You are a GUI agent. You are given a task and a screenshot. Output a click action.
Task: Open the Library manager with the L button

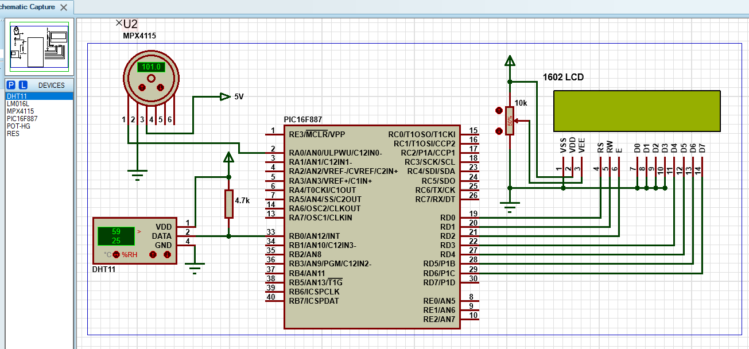pyautogui.click(x=22, y=85)
